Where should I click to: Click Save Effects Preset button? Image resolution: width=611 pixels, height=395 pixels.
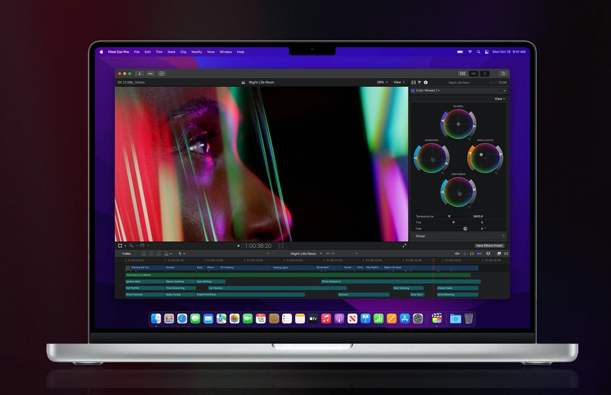[489, 246]
